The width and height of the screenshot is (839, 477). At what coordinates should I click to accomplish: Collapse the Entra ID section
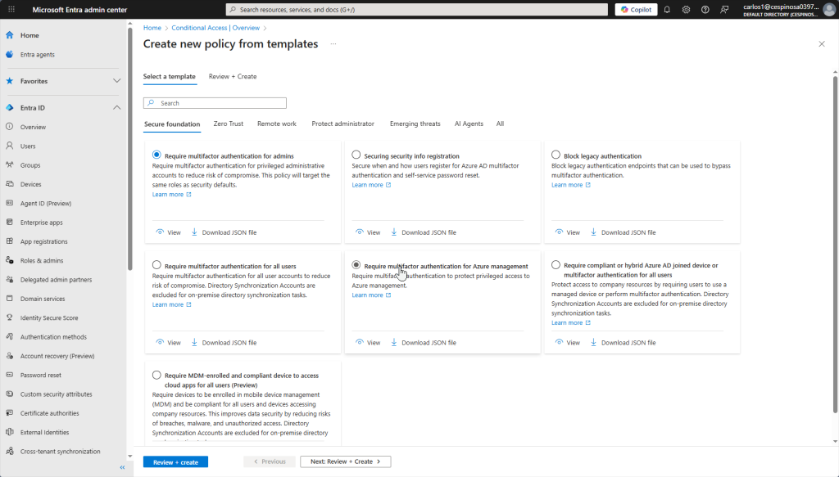[116, 108]
